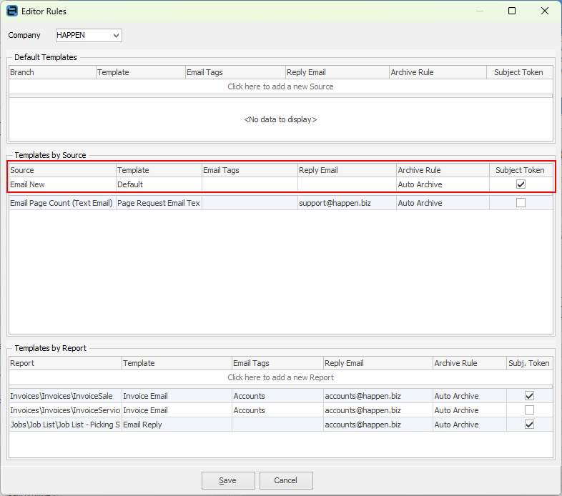Image resolution: width=562 pixels, height=496 pixels.
Task: Toggle Subject Token checkbox for Email New row
Action: 521,184
